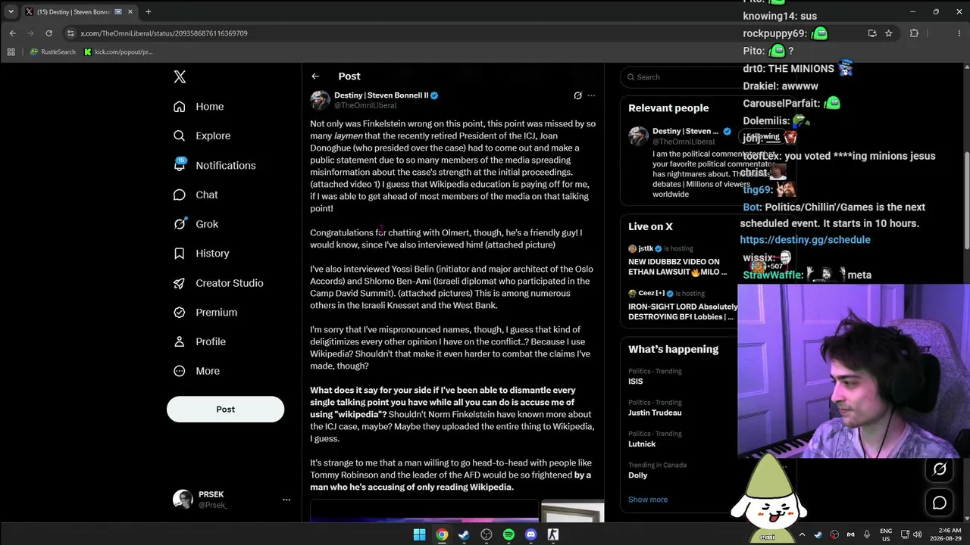Image resolution: width=970 pixels, height=545 pixels.
Task: Open Destiny's avatar in Relevant people
Action: pos(638,136)
